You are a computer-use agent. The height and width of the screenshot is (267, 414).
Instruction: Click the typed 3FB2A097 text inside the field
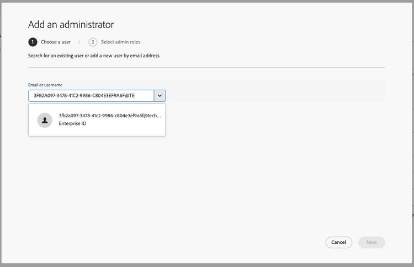pyautogui.click(x=84, y=96)
